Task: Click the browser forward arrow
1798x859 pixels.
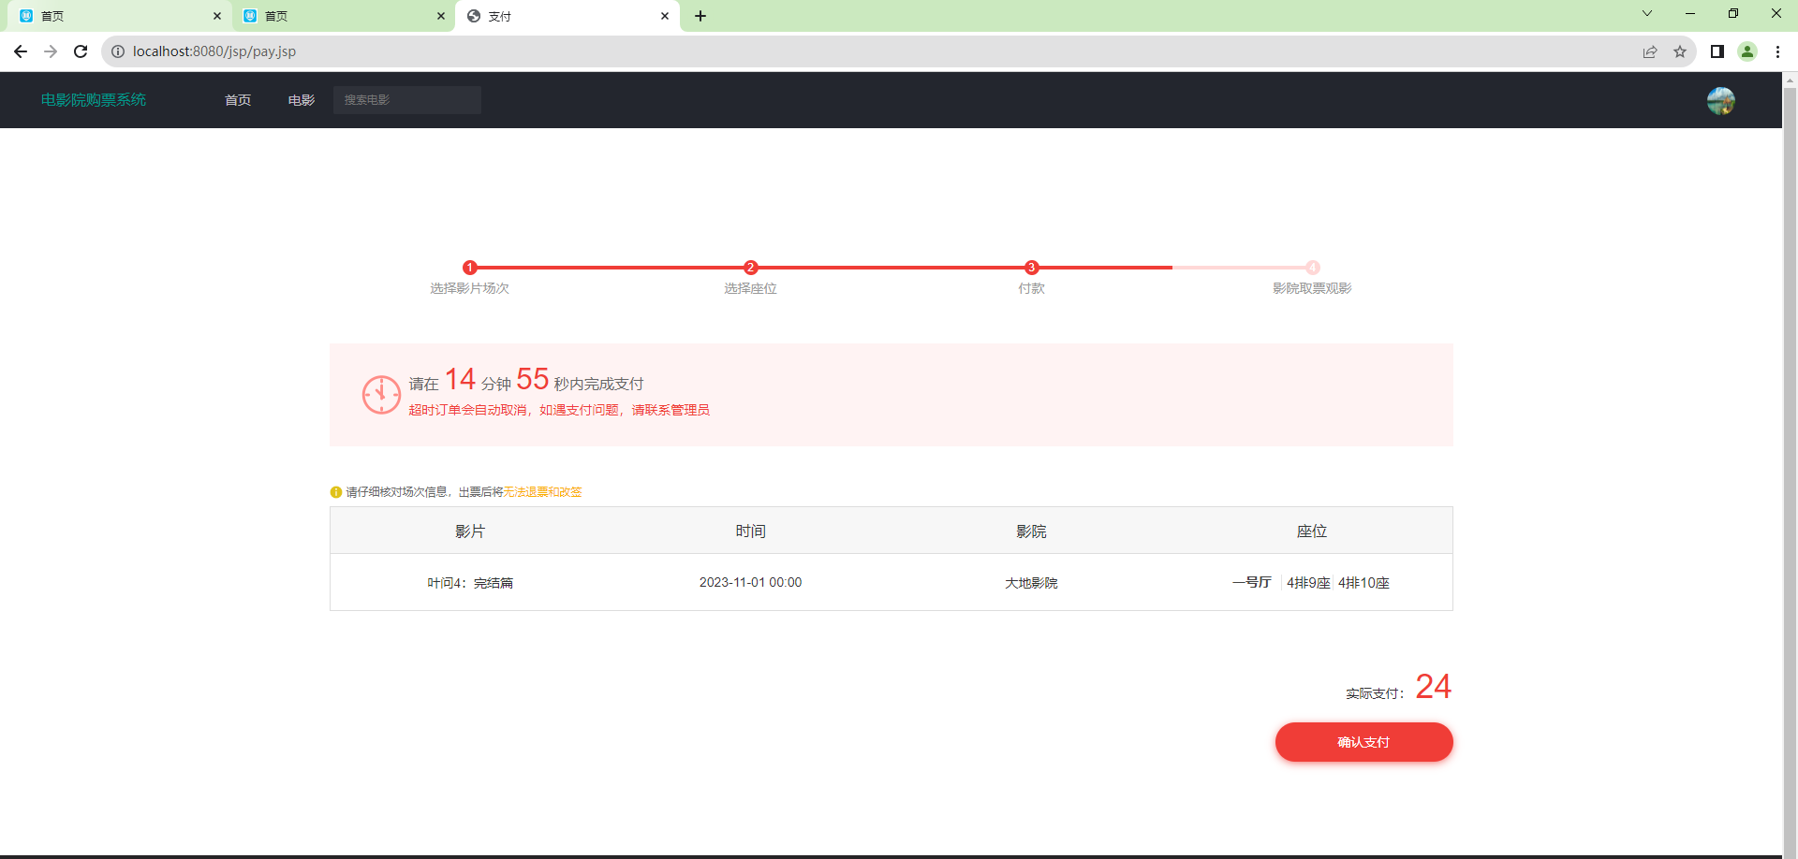Action: click(x=51, y=51)
